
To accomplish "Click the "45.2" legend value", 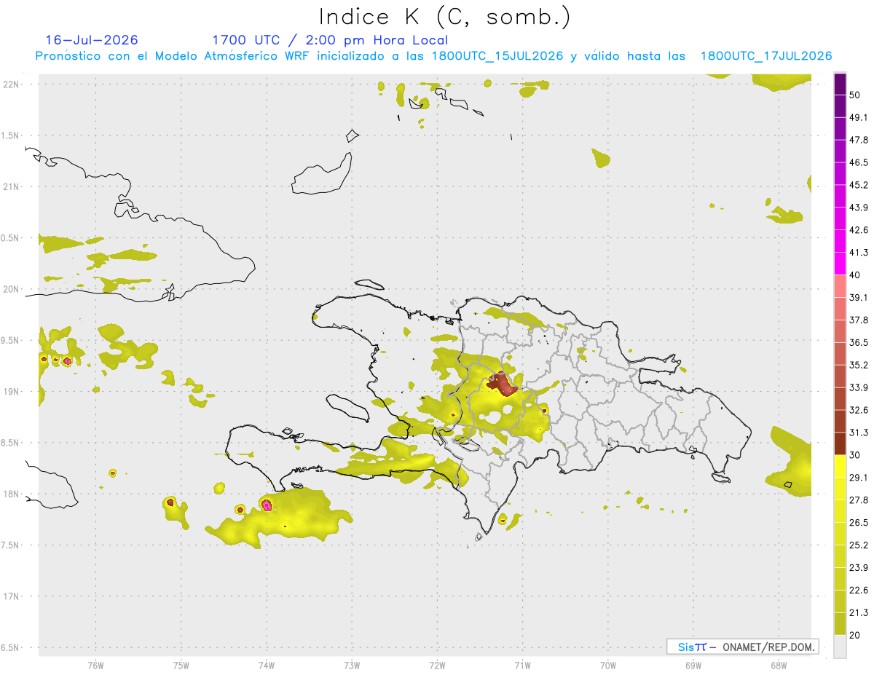I will tap(859, 185).
